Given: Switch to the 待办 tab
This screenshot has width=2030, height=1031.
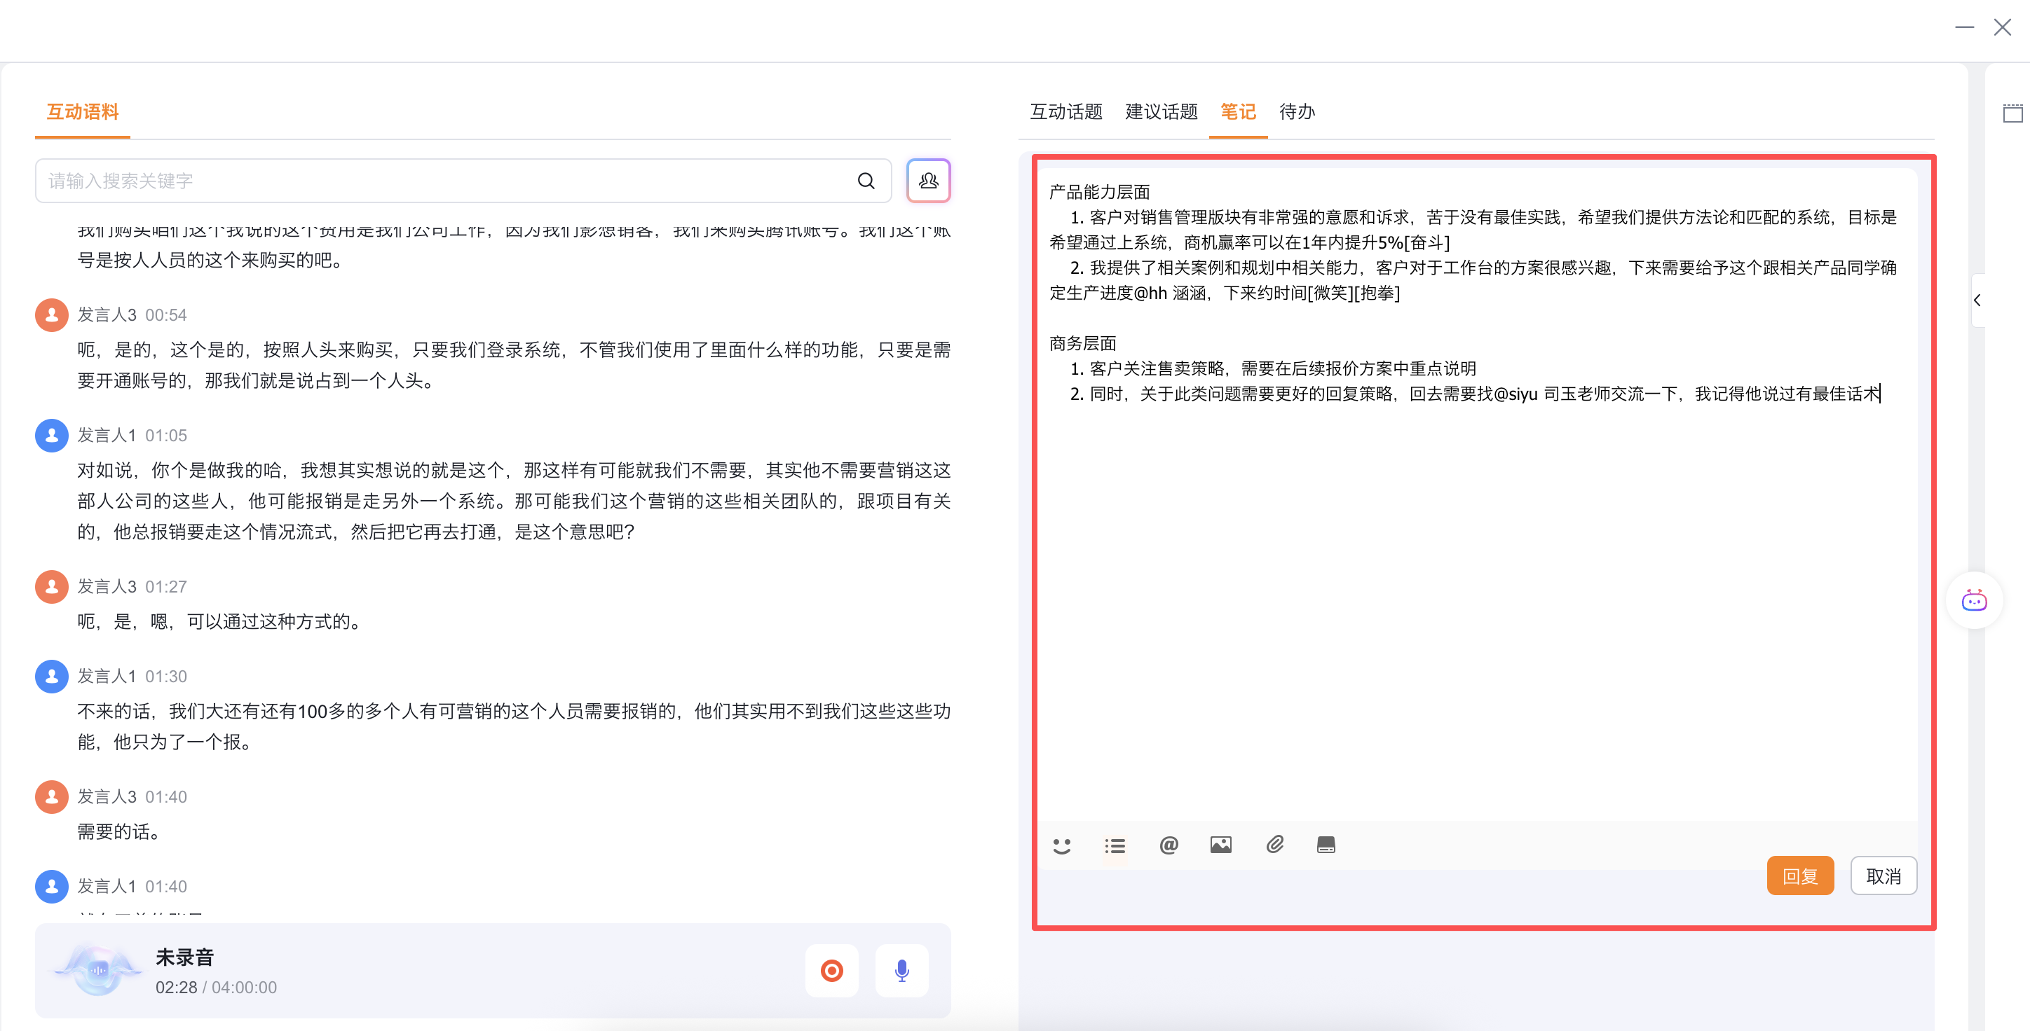Looking at the screenshot, I should point(1296,112).
